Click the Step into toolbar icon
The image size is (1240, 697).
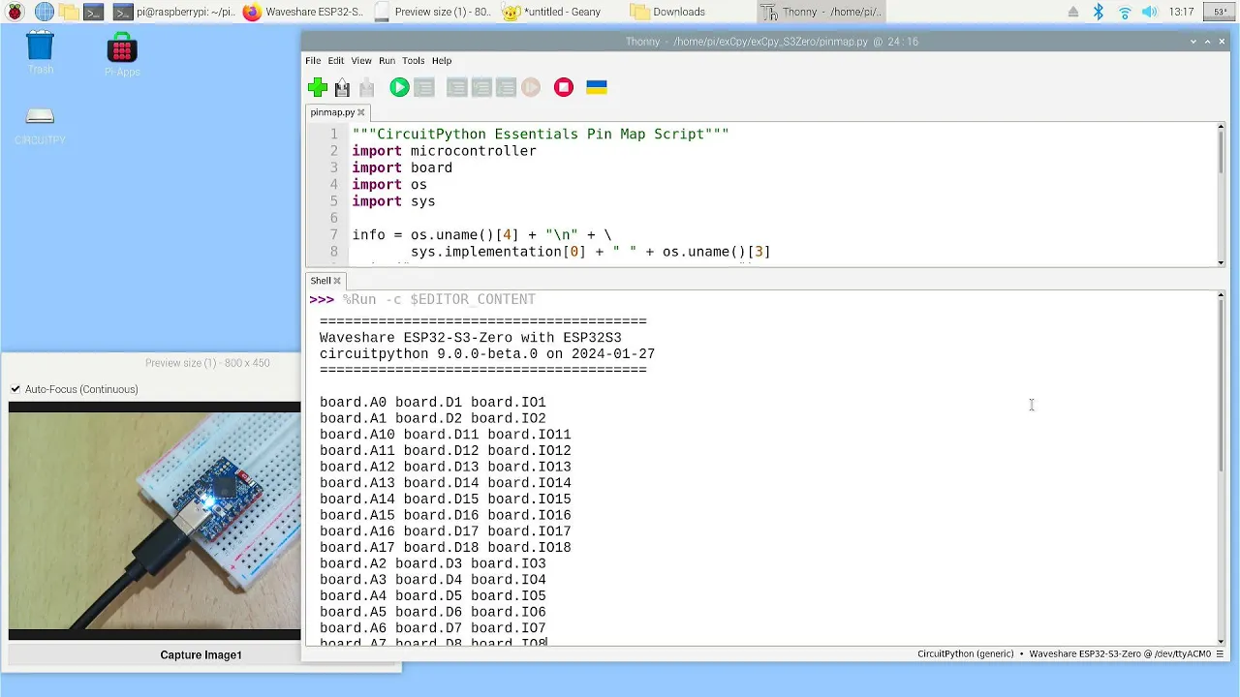click(481, 88)
